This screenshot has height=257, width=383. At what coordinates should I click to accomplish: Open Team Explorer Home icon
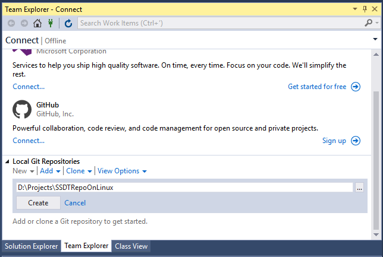37,23
